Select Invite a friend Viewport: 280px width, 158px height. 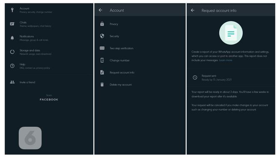pyautogui.click(x=49, y=82)
